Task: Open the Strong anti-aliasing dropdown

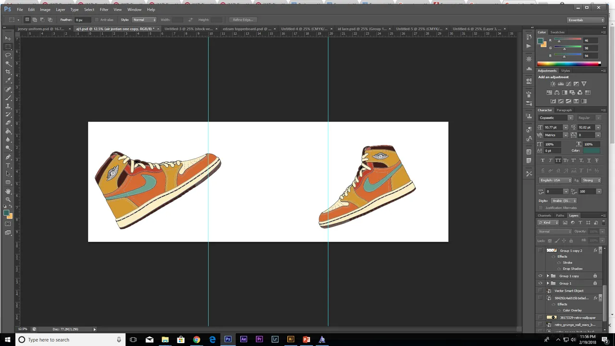Action: tap(591, 180)
